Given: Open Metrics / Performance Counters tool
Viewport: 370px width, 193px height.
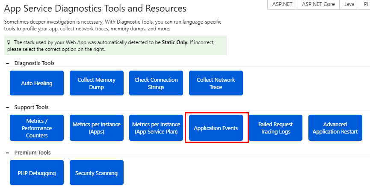Looking at the screenshot, I should pyautogui.click(x=37, y=128).
